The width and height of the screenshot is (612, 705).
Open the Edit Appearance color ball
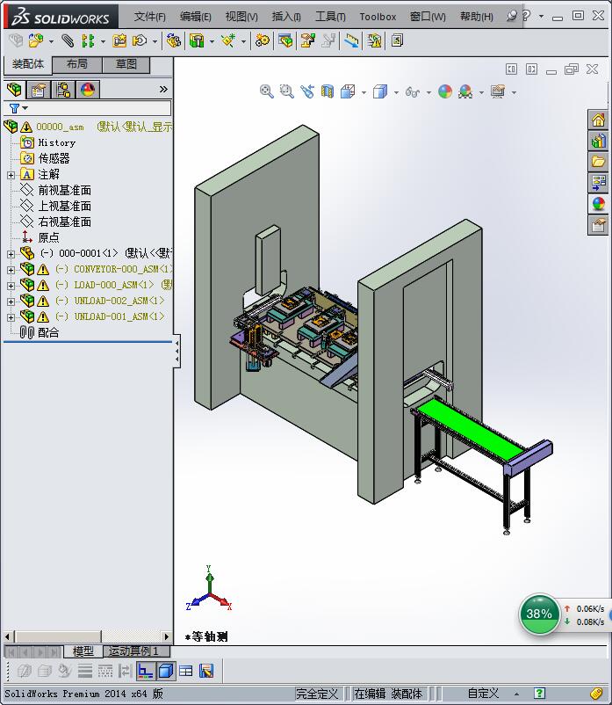pos(445,91)
